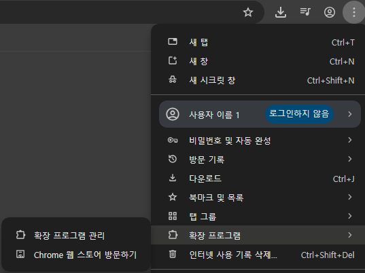Click the Ctrl+Shift+N shortcut text

point(331,81)
